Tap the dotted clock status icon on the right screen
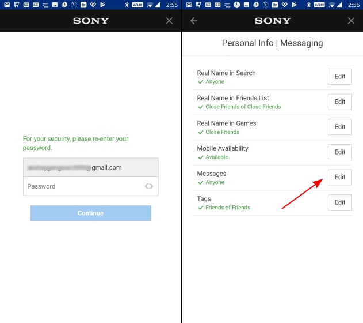 [265, 5]
